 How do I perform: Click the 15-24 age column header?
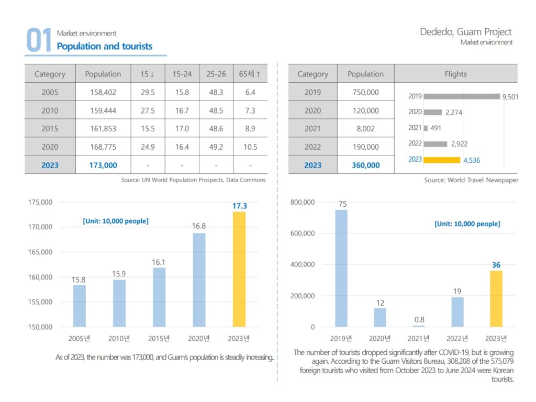182,74
